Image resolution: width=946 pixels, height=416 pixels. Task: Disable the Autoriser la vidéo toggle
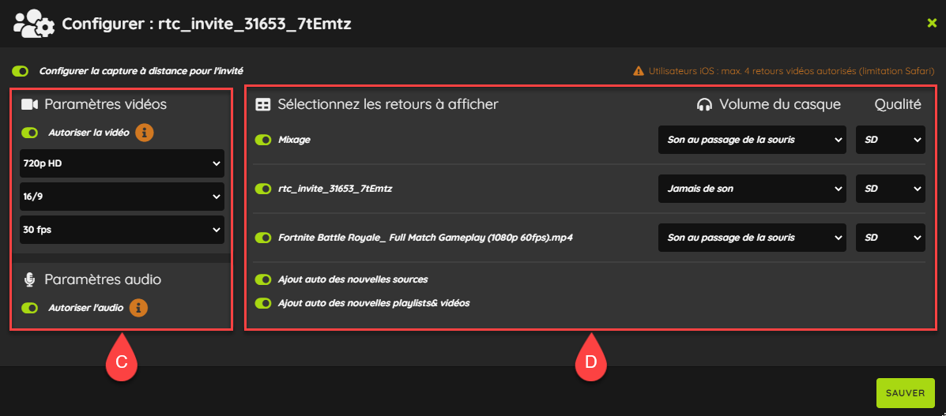29,132
